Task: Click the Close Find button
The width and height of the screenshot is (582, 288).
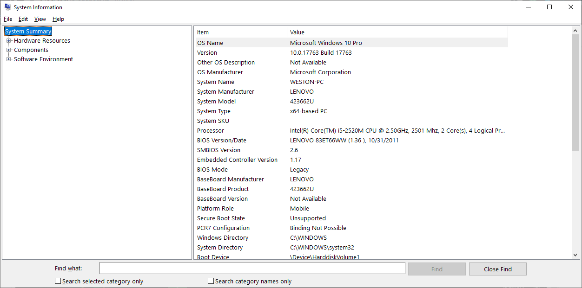Action: point(498,269)
